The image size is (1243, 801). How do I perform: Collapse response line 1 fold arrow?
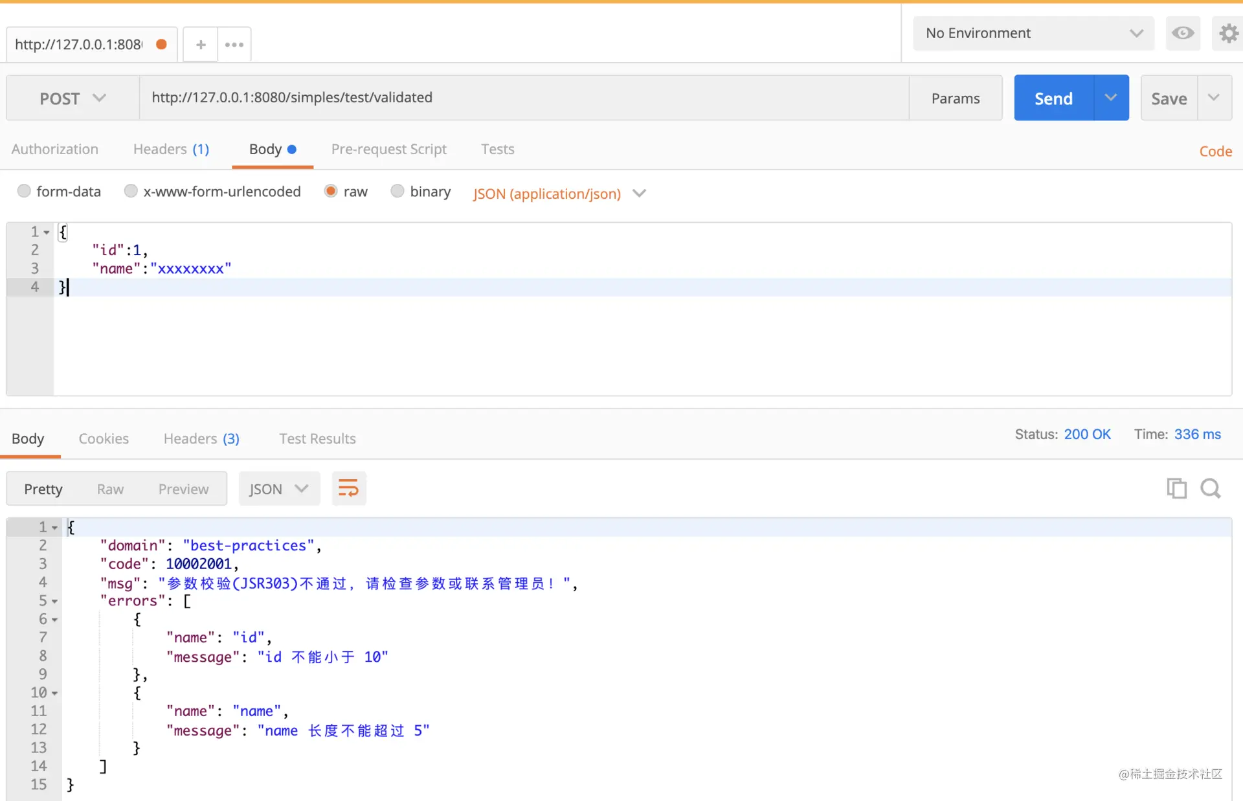click(54, 528)
